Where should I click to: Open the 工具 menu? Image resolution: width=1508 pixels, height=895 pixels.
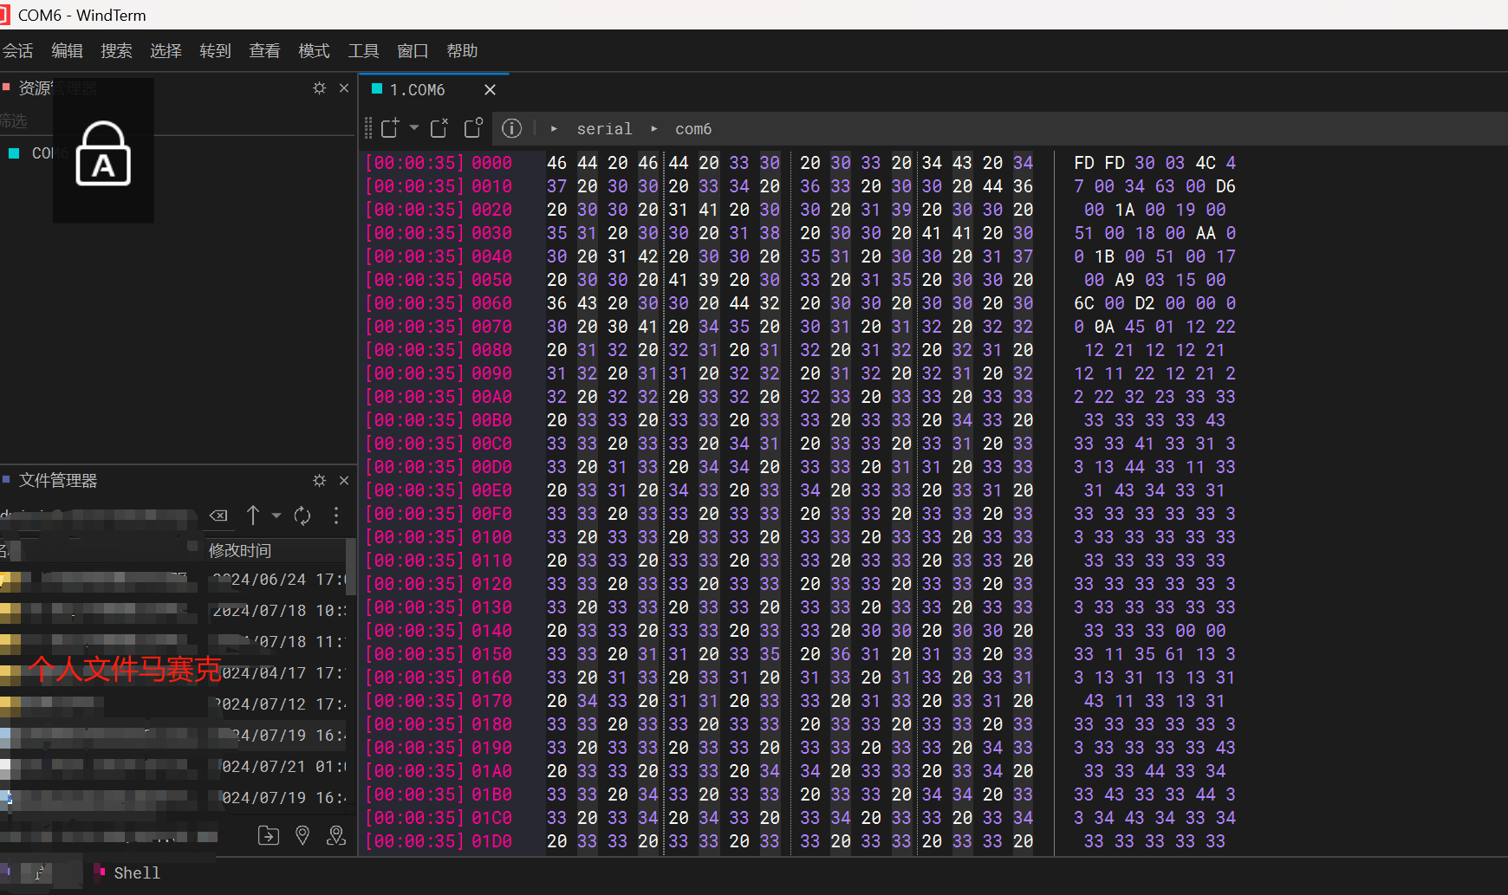tap(363, 51)
